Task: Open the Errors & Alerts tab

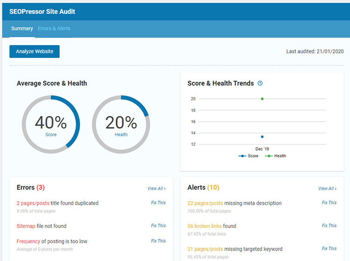Action: (54, 29)
